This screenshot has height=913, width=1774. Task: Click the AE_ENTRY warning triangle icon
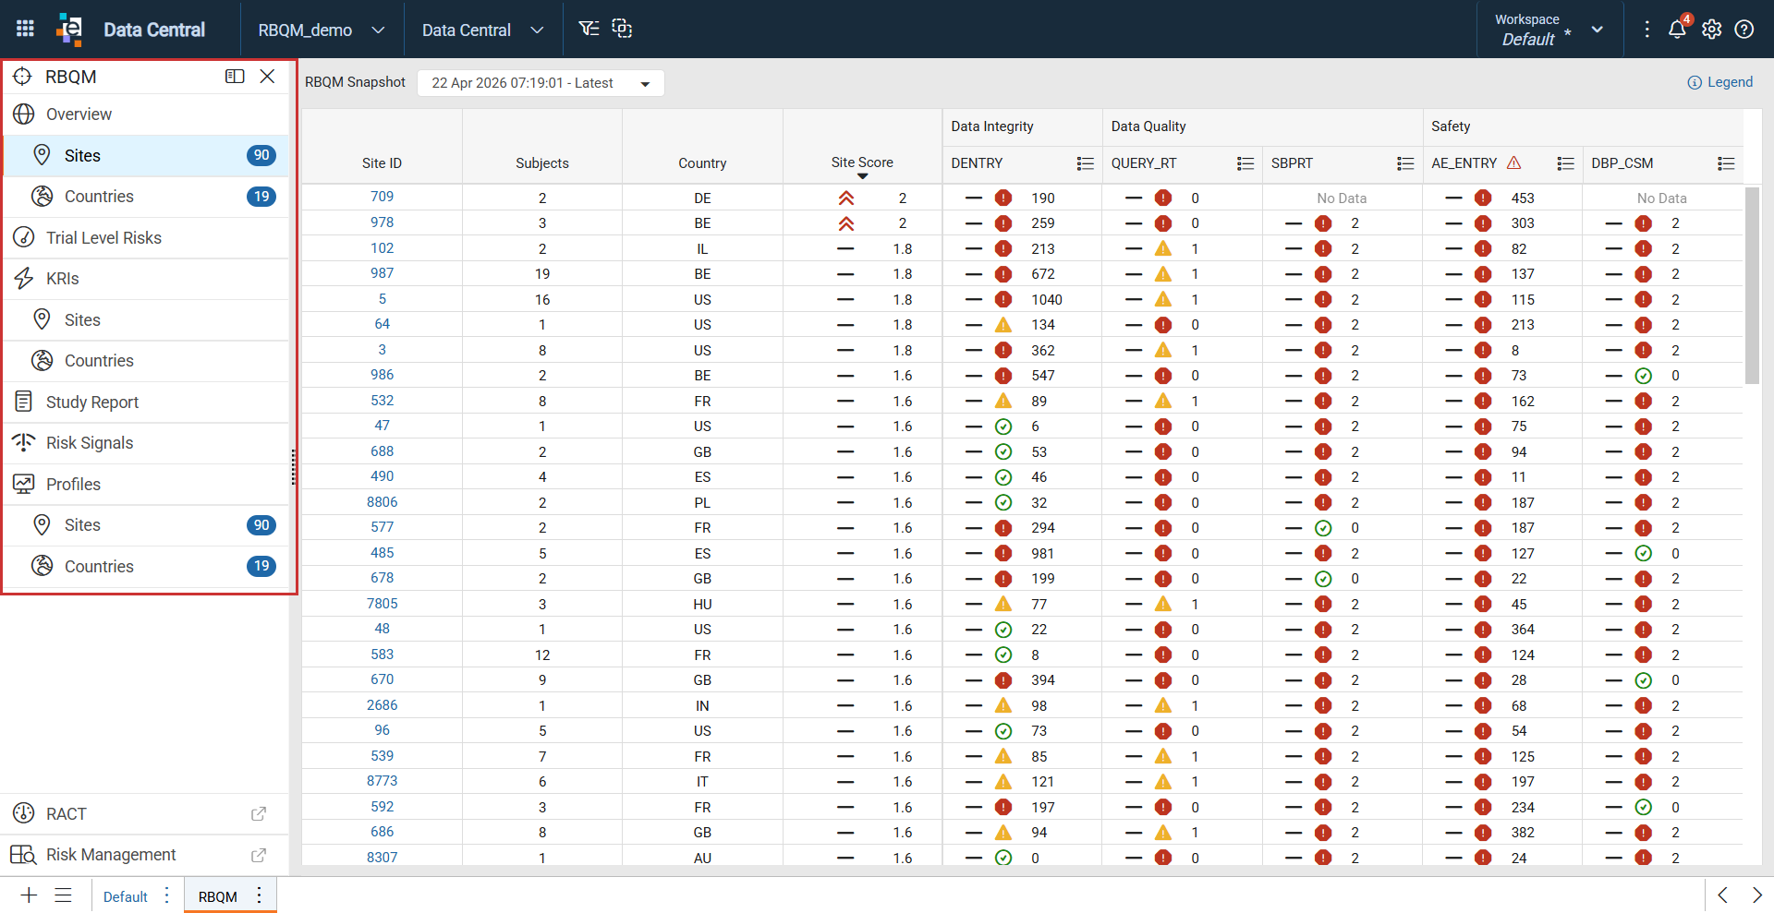pyautogui.click(x=1513, y=162)
